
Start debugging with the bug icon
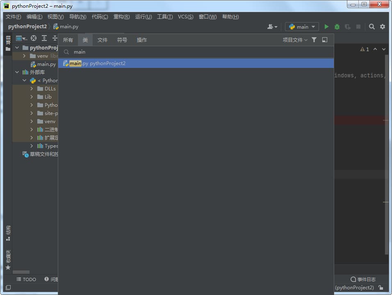pos(337,27)
